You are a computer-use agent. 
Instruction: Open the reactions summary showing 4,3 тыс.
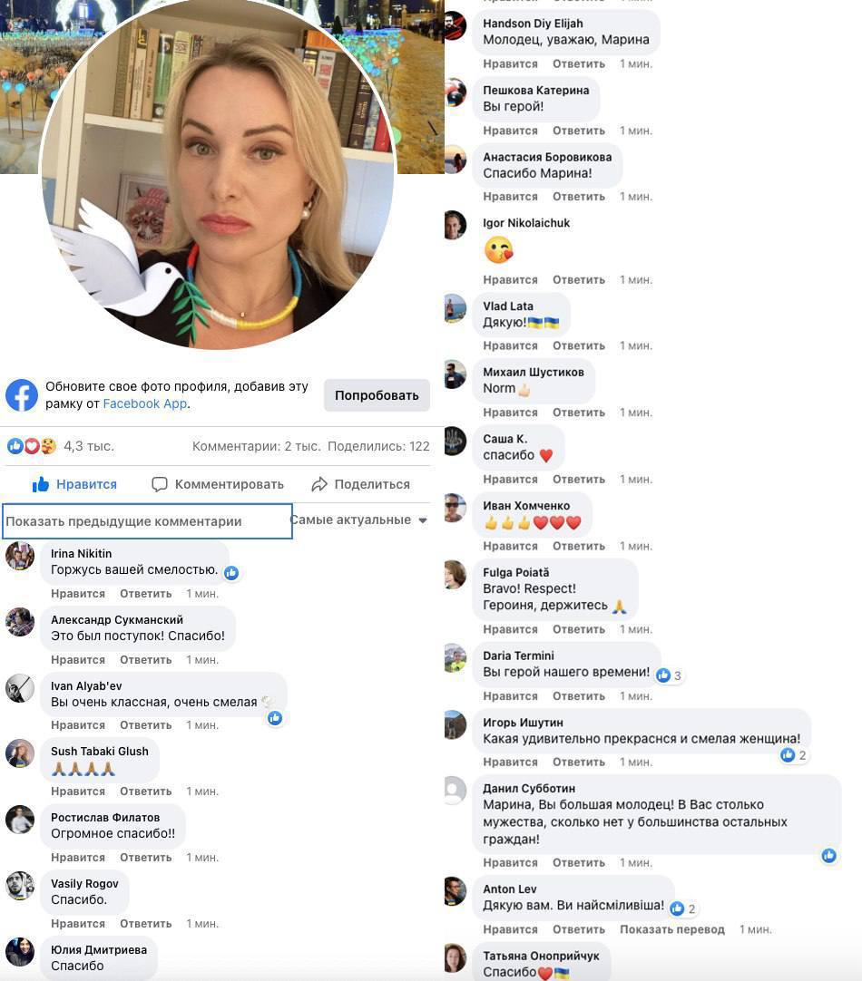pyautogui.click(x=60, y=446)
